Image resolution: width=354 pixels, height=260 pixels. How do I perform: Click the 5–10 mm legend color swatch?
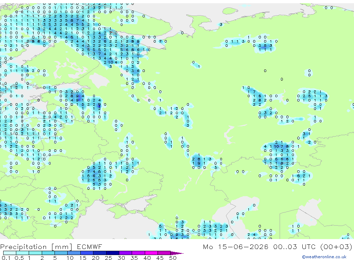point(61,253)
